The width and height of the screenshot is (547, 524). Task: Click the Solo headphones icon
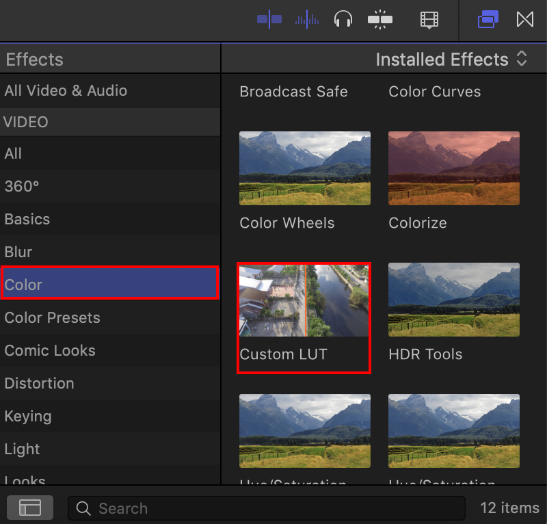coord(343,20)
